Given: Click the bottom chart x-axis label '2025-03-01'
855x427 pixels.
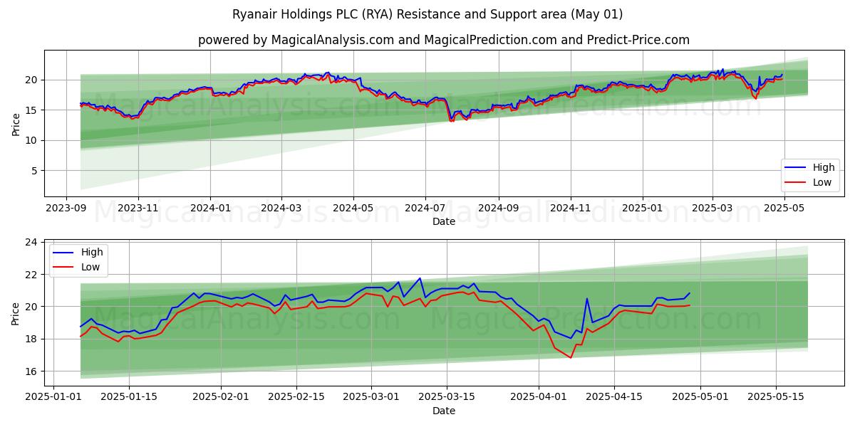Looking at the screenshot, I should 372,398.
